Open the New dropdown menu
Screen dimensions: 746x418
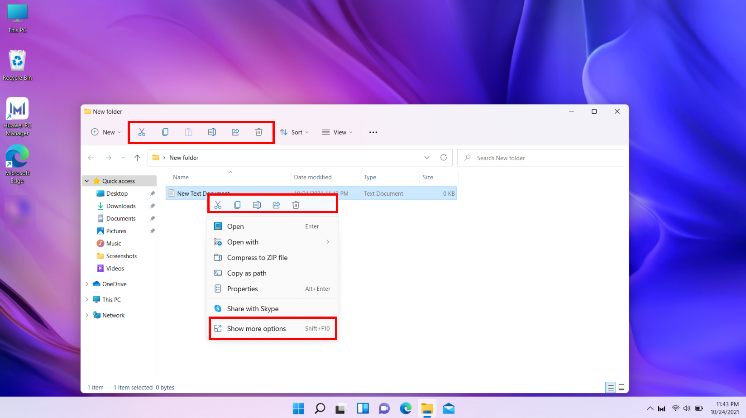click(x=106, y=132)
